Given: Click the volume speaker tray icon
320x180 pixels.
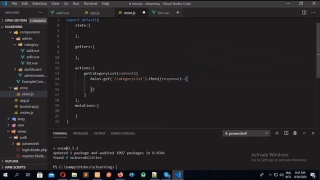Looking at the screenshot, I should click(281, 175).
